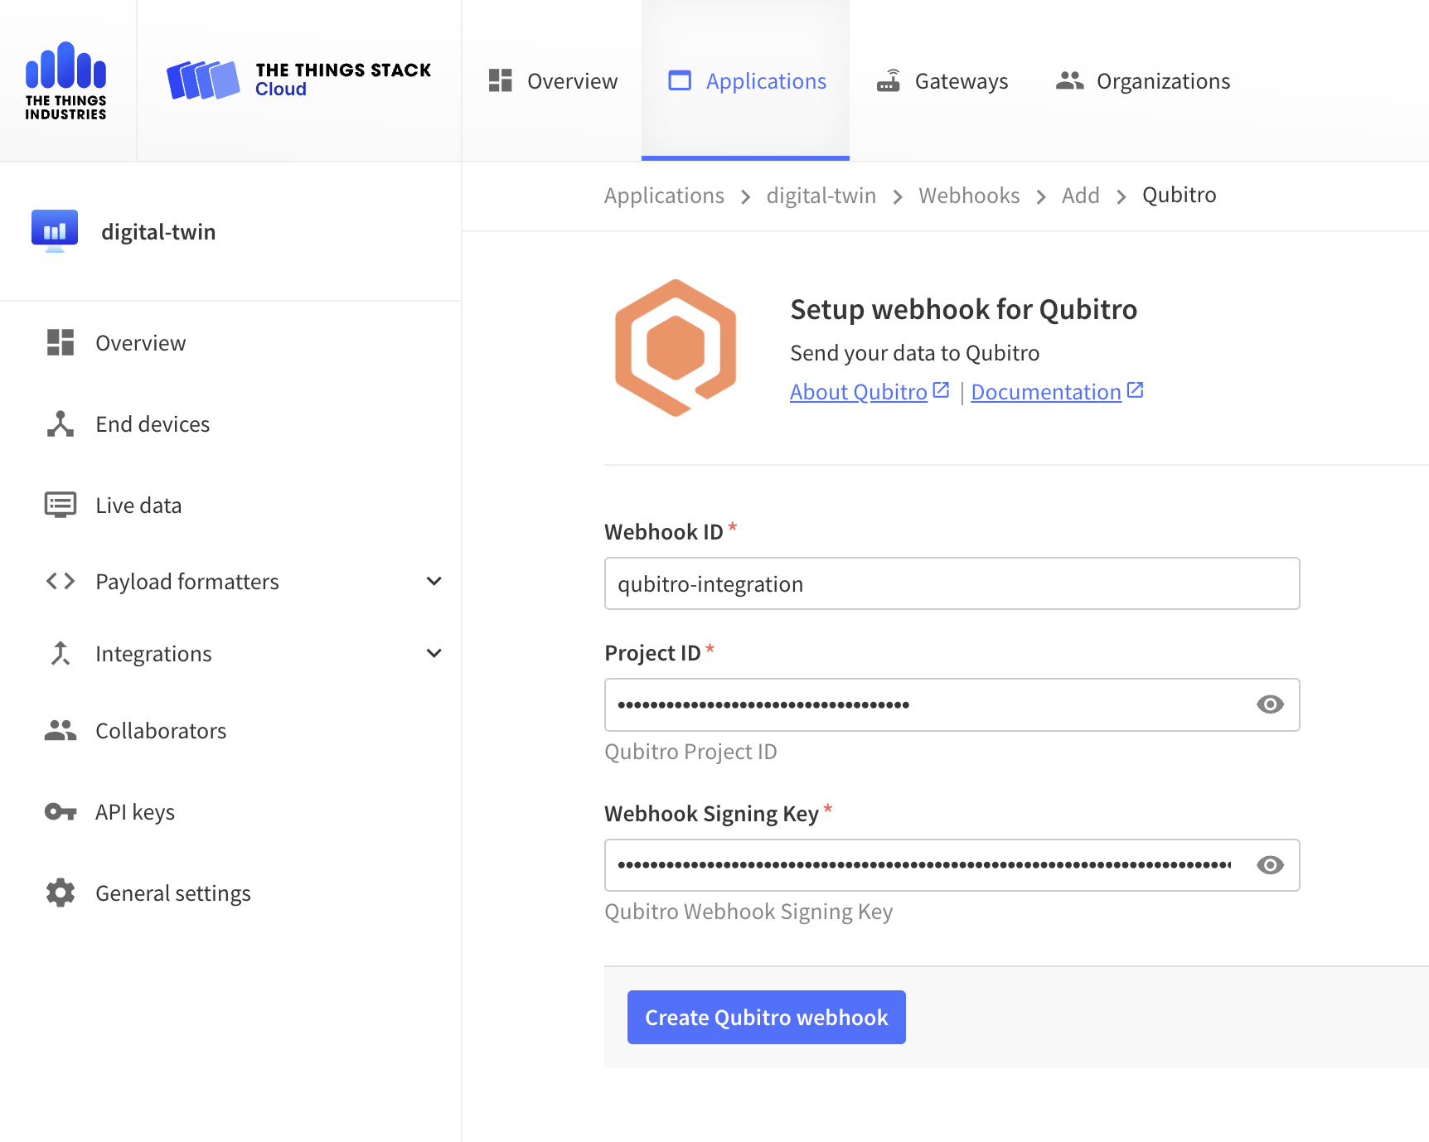Expand the Payload formatters submenu
The width and height of the screenshot is (1429, 1142).
(434, 581)
